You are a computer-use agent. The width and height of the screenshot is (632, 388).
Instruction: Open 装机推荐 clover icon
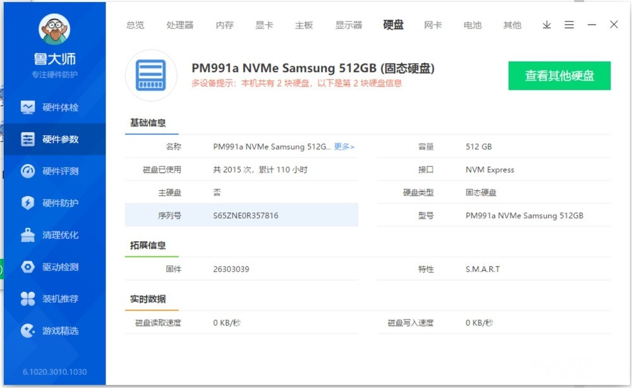pos(27,299)
